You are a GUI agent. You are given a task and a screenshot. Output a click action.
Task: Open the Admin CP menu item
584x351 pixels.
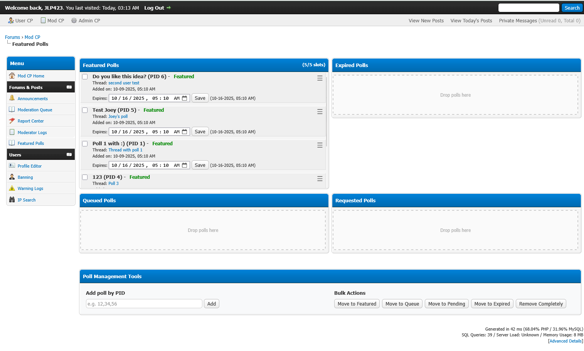86,21
